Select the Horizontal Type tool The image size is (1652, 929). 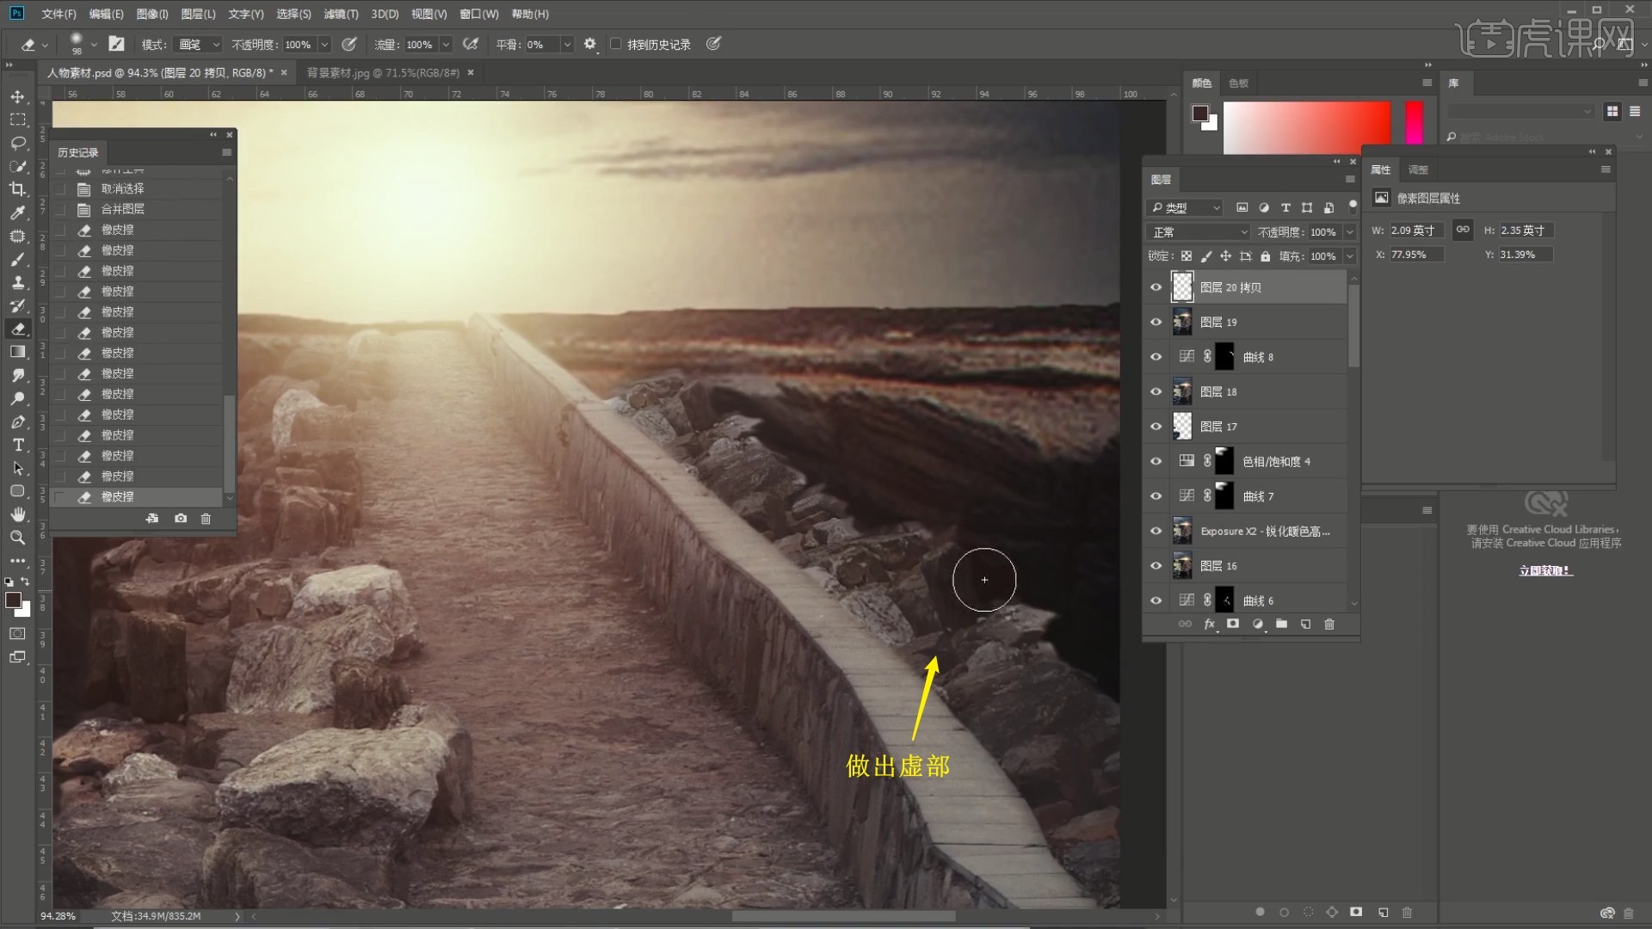click(x=17, y=445)
